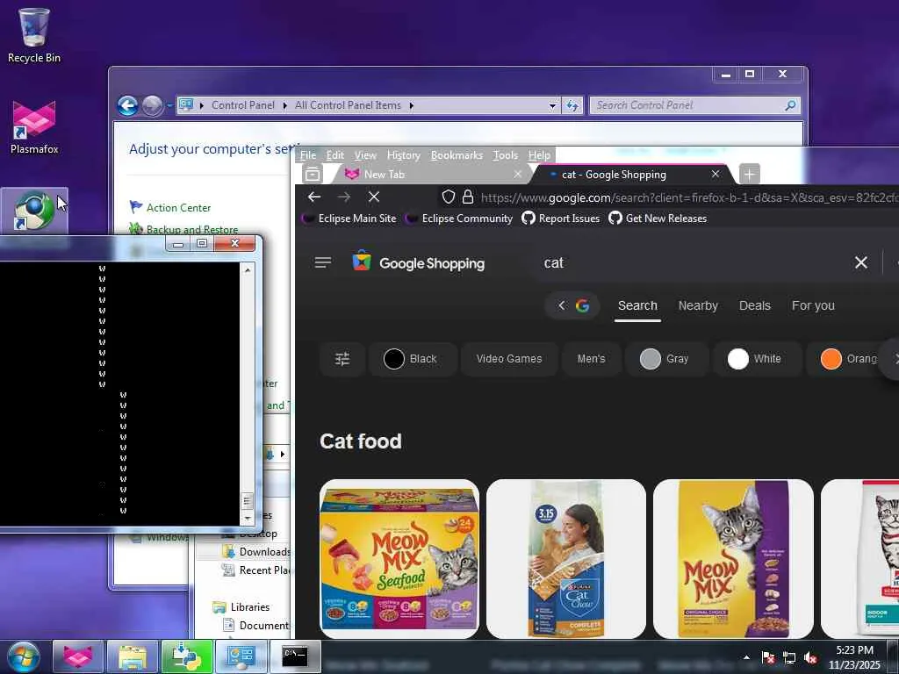Open the View menu in browser
The width and height of the screenshot is (899, 674).
[x=365, y=155]
